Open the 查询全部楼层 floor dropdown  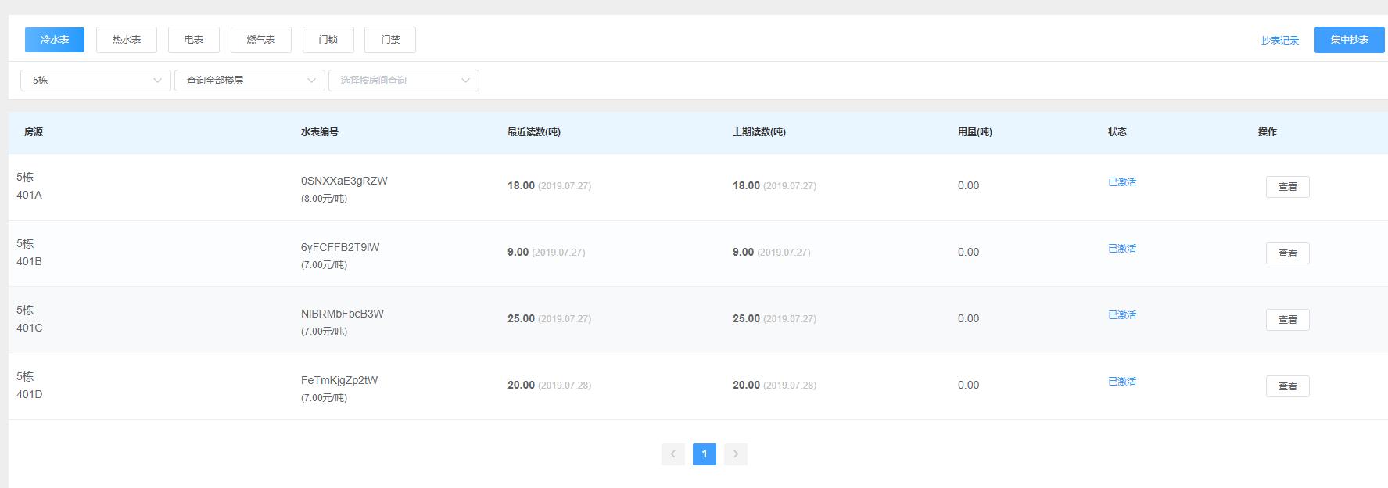249,81
